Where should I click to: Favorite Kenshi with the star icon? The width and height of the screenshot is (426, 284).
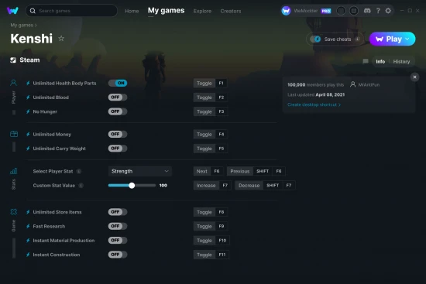pos(61,39)
